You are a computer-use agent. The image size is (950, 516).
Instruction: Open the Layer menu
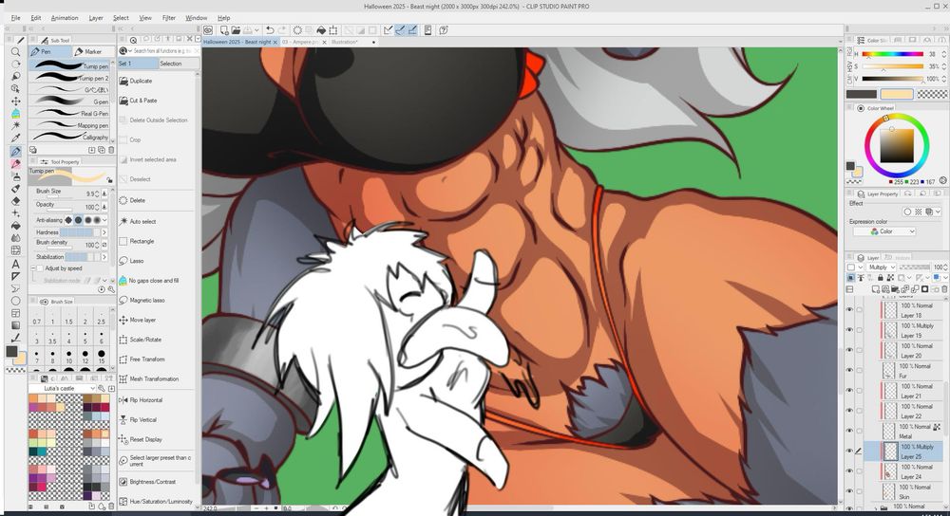click(x=96, y=17)
